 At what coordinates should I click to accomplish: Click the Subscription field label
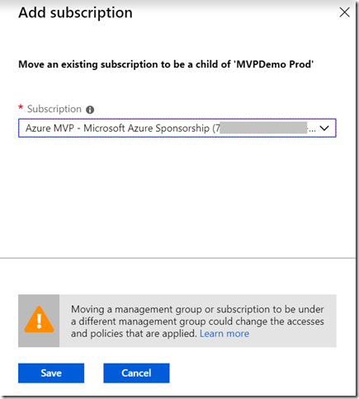point(54,109)
